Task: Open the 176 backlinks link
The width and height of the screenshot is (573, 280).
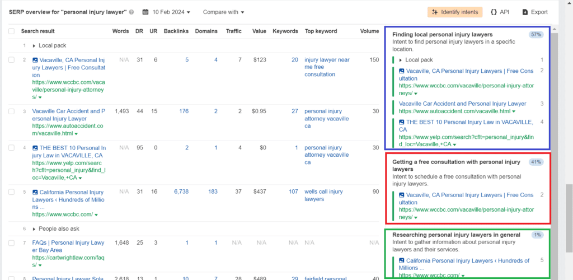Action: (184, 111)
